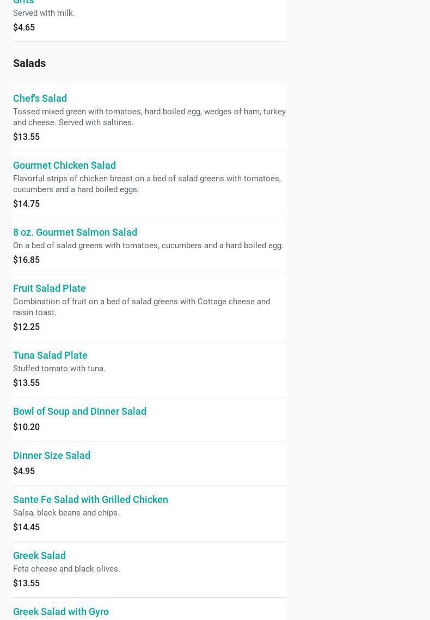
Task: Click the $4.65 price under Grits
Action: (x=24, y=27)
